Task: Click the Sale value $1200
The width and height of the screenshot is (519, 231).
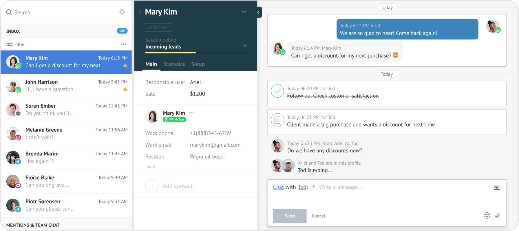Action: point(198,94)
